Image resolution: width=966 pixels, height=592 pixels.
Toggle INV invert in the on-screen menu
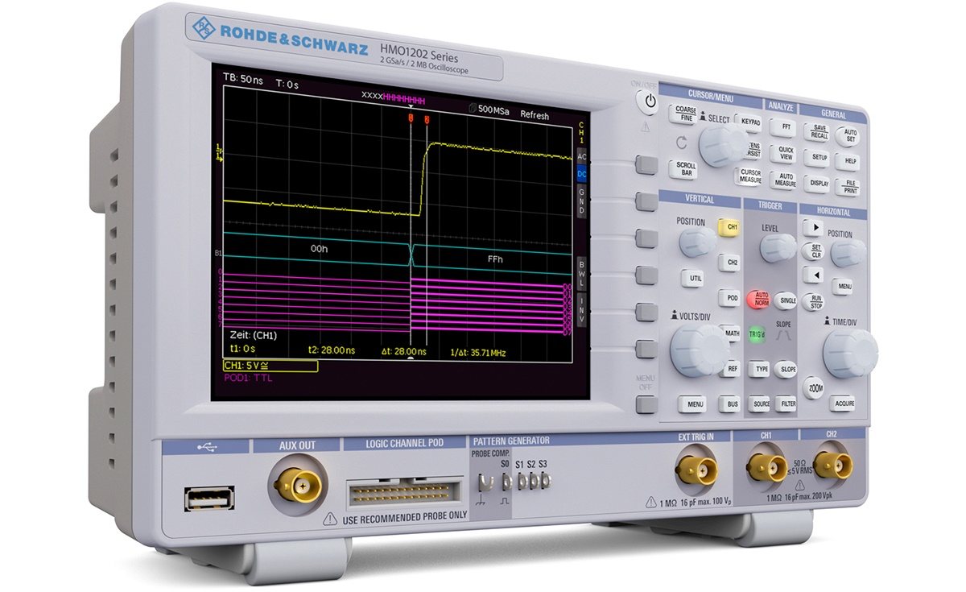[582, 308]
